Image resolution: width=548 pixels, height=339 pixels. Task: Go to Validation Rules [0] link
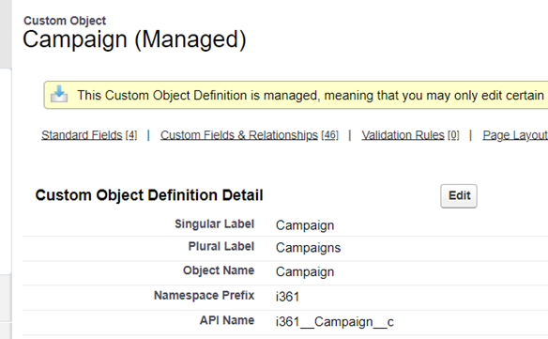point(410,135)
